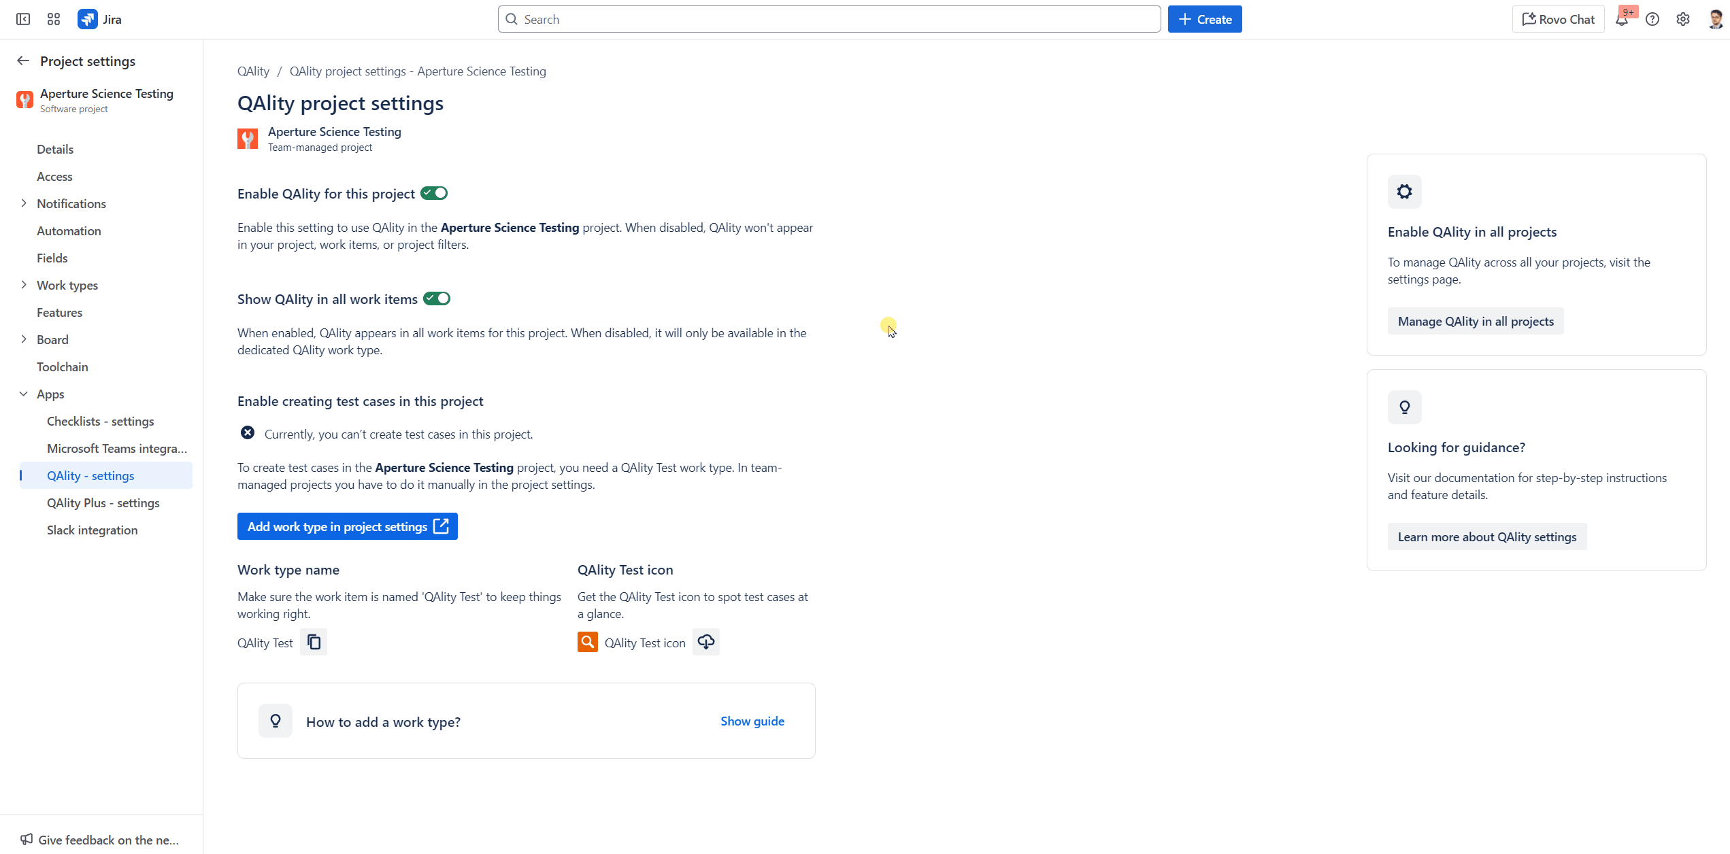This screenshot has height=854, width=1730.
Task: Open Checklists - settings
Action: click(101, 421)
